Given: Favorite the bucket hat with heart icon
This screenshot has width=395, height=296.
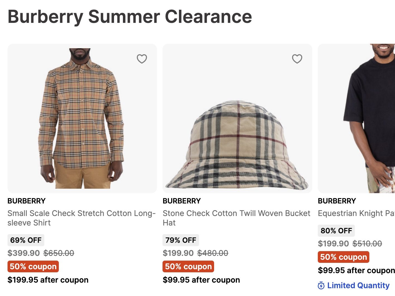Looking at the screenshot, I should tap(297, 59).
